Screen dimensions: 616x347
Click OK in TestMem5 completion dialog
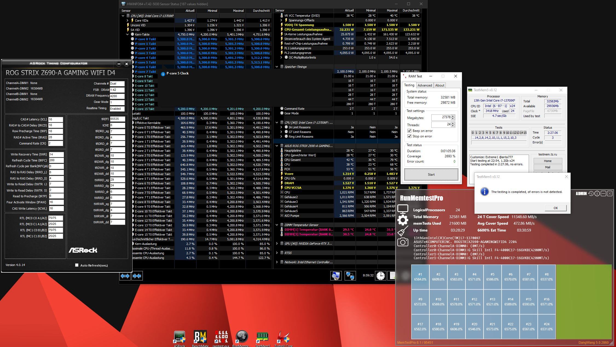coord(556,208)
